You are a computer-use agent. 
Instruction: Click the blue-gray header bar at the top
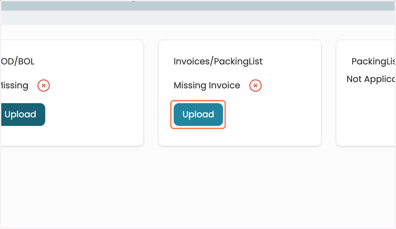click(x=198, y=5)
